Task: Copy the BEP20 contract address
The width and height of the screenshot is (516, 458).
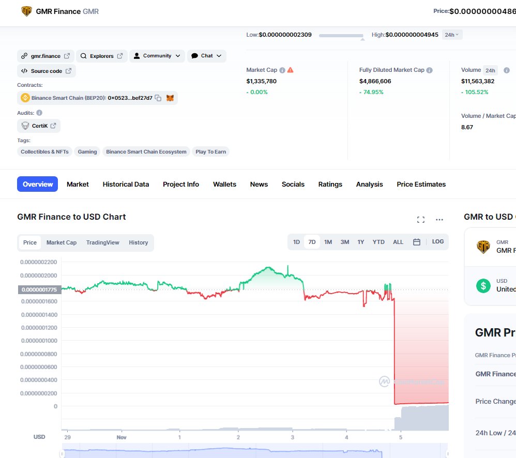Action: click(158, 98)
